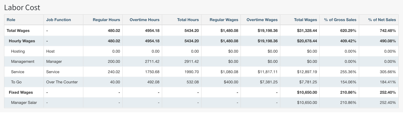The width and height of the screenshot is (403, 113).
Task: Click the % of Net Sales header
Action: point(382,20)
